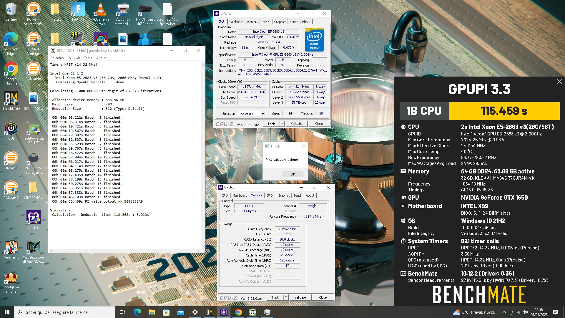Click Tools button in bottom CPU-Z
The image size is (565, 318).
[x=275, y=297]
